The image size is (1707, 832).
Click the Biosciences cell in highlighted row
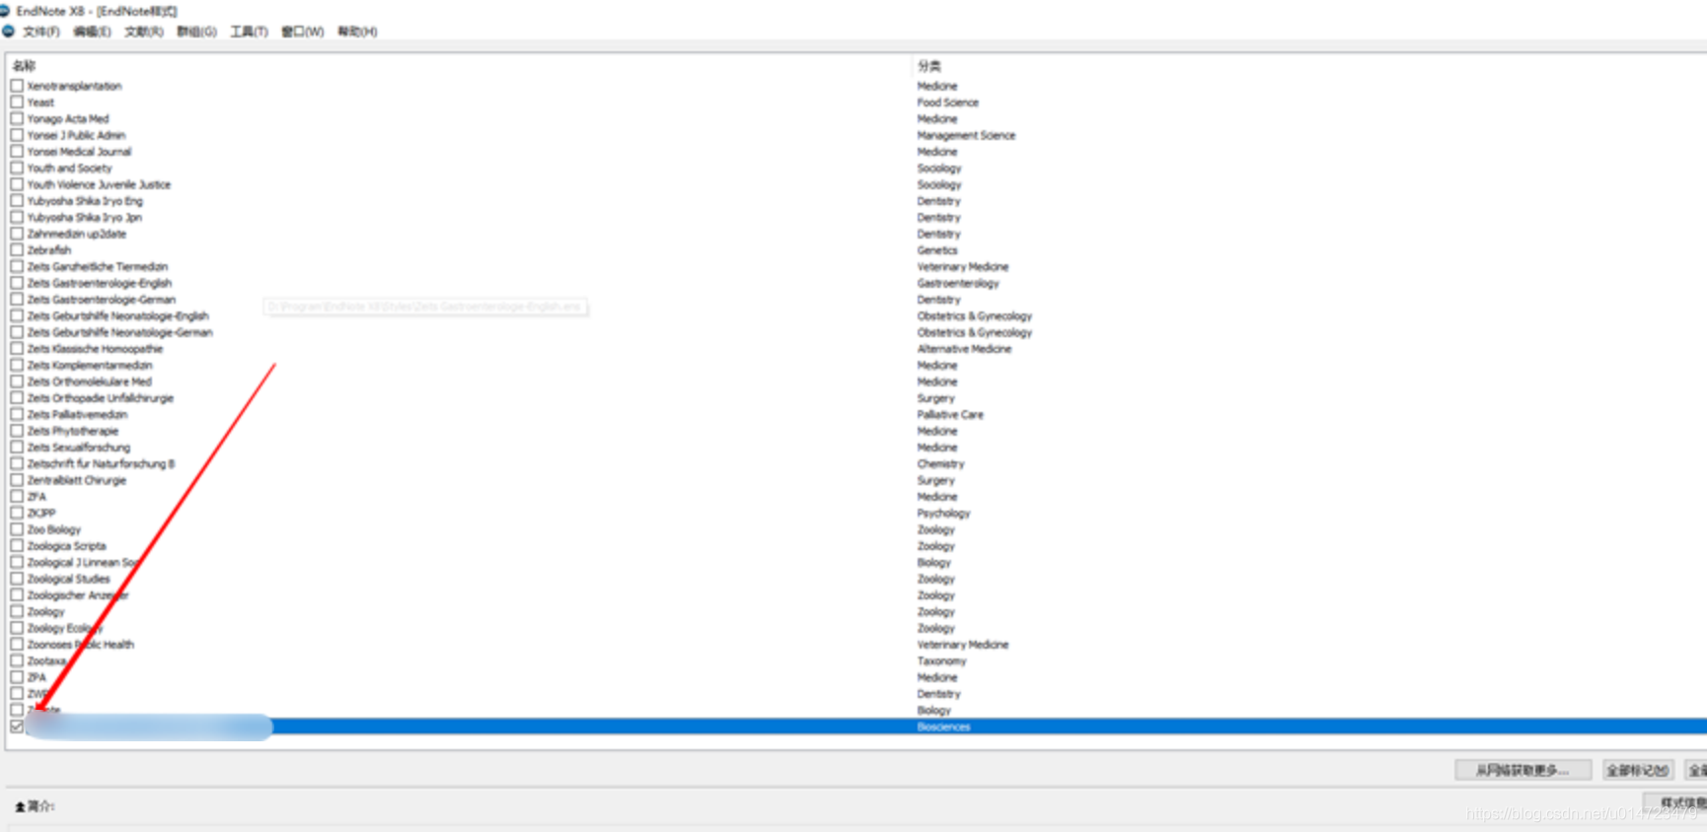click(x=944, y=727)
